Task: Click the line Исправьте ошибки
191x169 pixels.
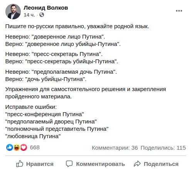Action: 31,107
